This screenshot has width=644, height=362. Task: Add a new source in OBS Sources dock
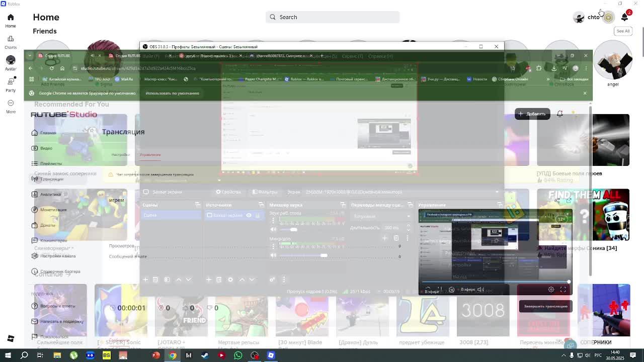[x=209, y=280]
